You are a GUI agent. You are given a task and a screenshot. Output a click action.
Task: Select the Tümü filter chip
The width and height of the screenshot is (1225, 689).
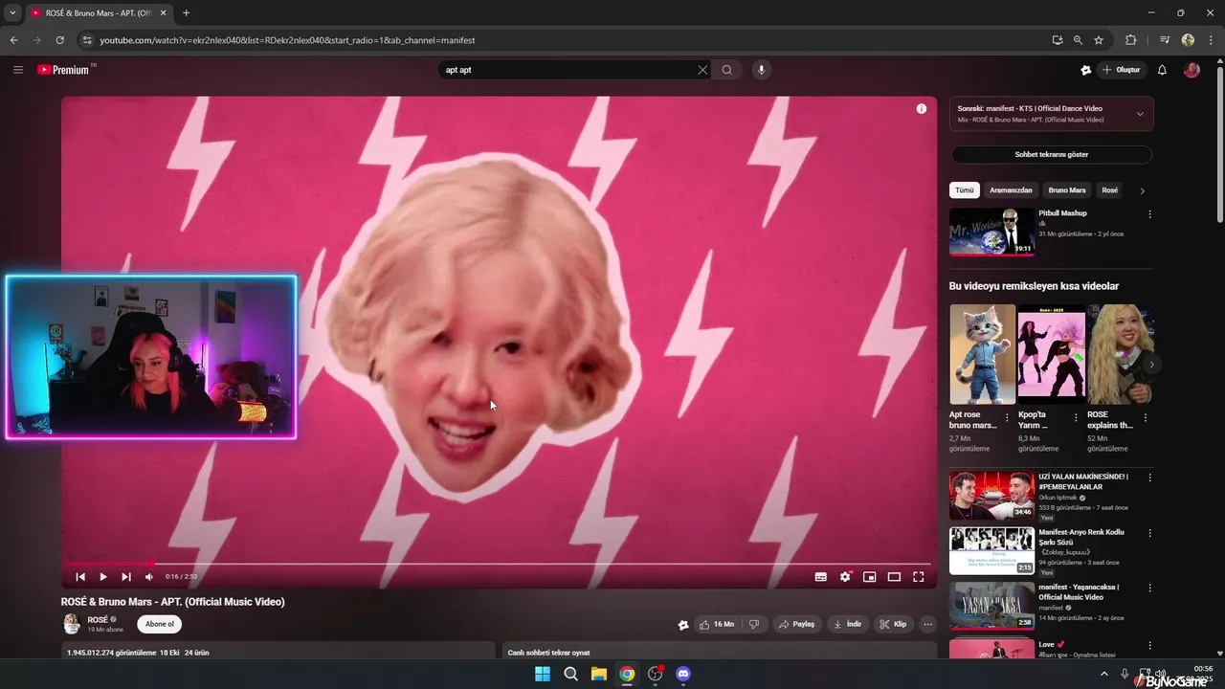click(965, 190)
